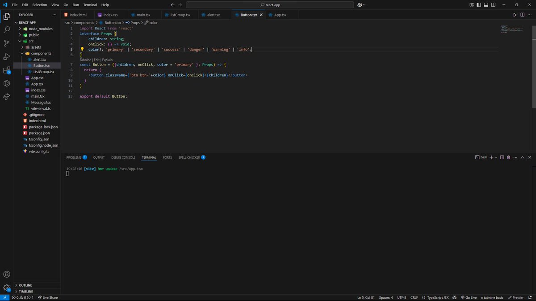Viewport: 536px width, 301px height.
Task: Kill terminal with trash icon
Action: pos(508,157)
